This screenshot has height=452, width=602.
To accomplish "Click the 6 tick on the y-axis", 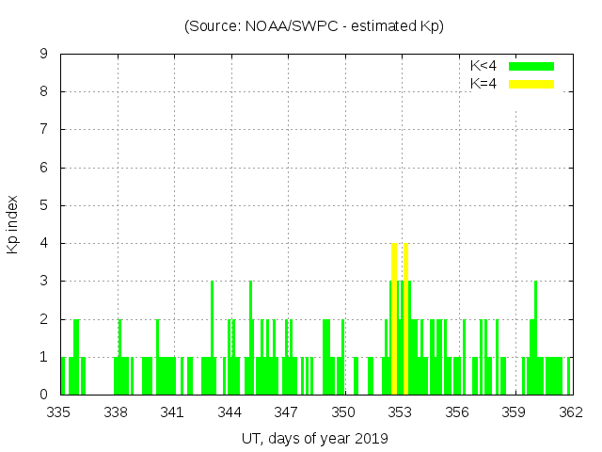I will coord(43,168).
